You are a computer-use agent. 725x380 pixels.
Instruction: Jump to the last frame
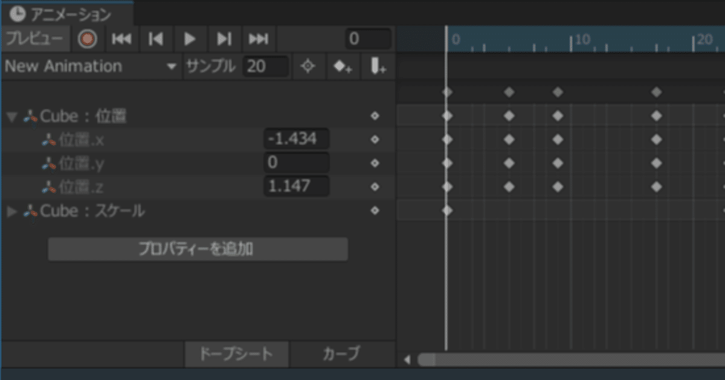click(x=258, y=39)
